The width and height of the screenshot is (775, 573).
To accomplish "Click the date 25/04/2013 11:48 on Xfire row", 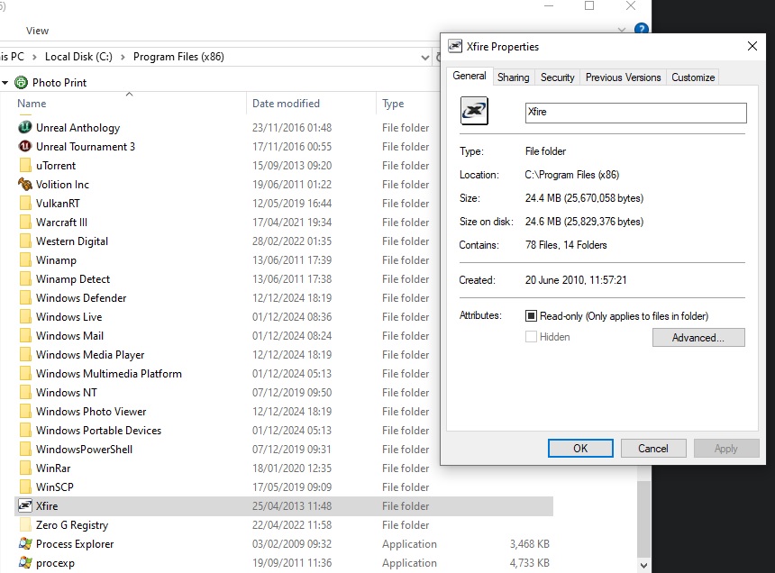I will pyautogui.click(x=292, y=505).
